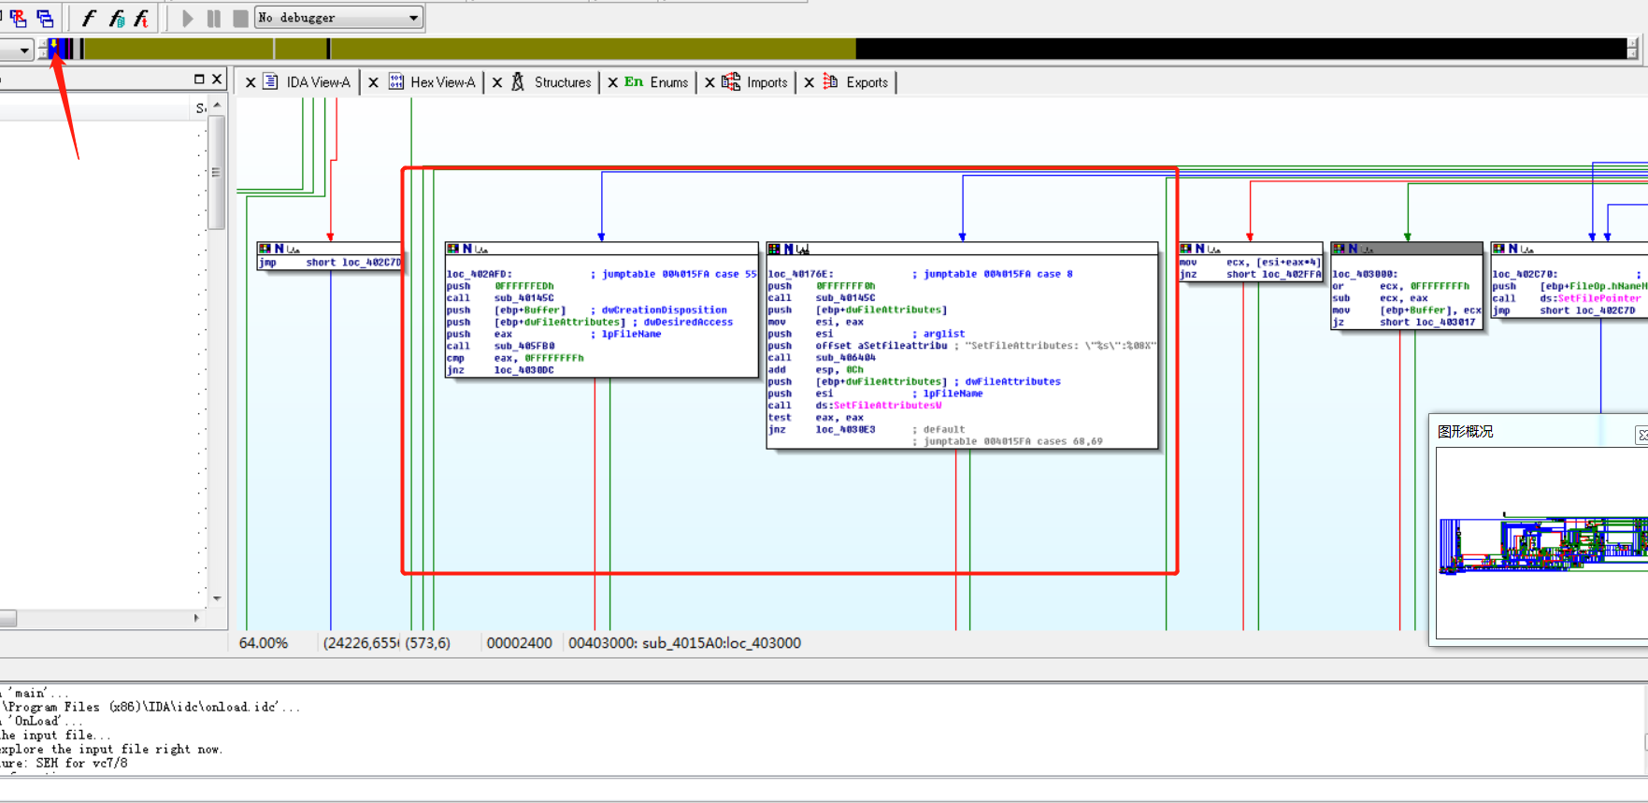This screenshot has height=803, width=1648.
Task: Click the color icon on loc_403000 node
Action: pyautogui.click(x=1340, y=249)
